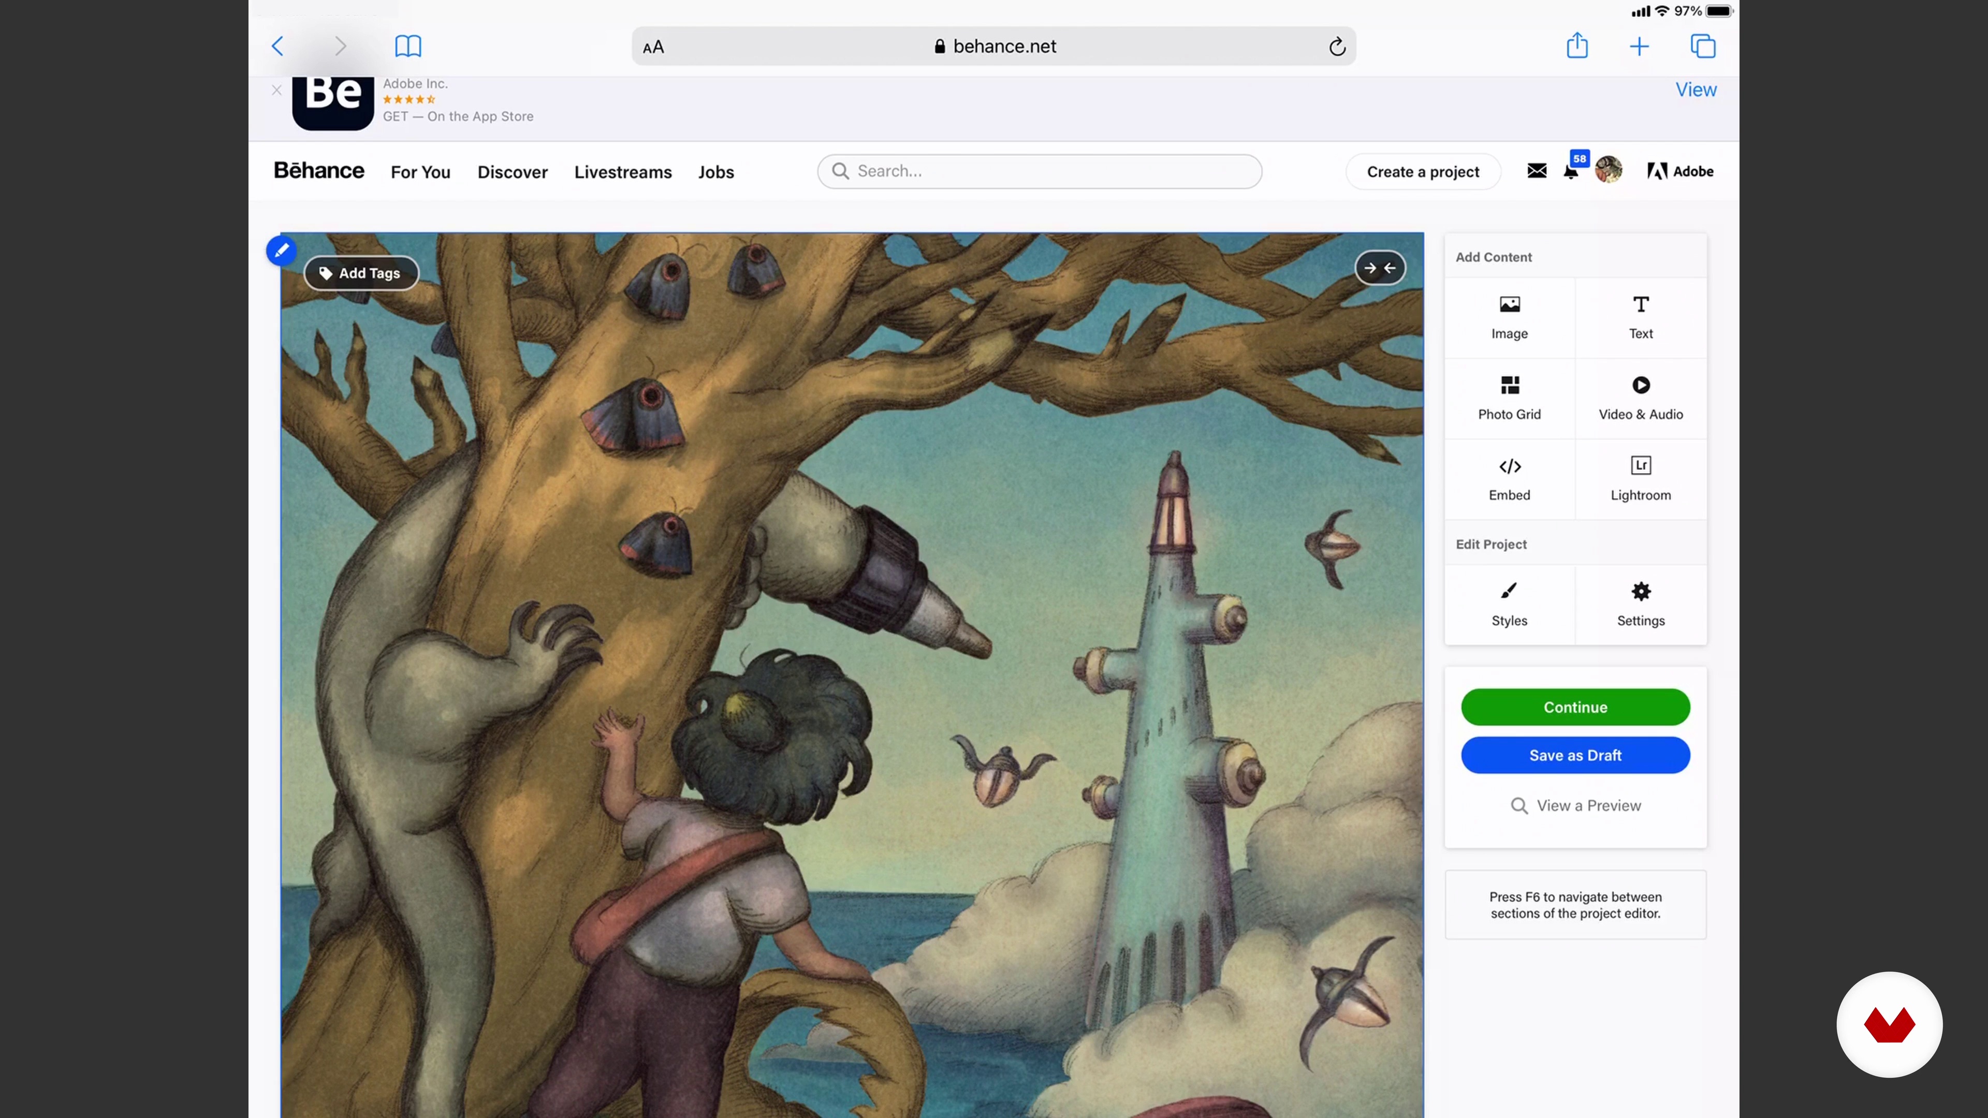Click Save as Draft
1988x1118 pixels.
(x=1575, y=755)
